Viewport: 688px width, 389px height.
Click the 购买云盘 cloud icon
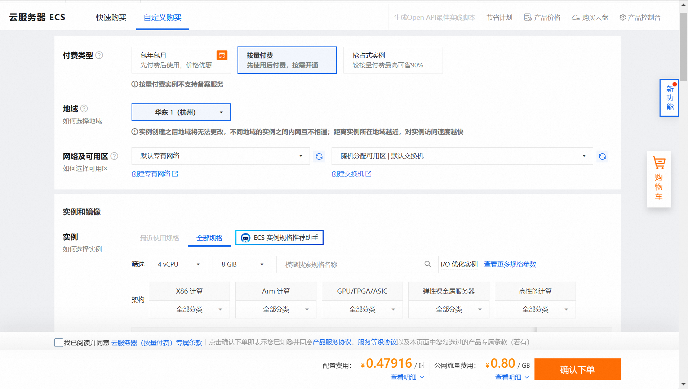click(x=576, y=17)
